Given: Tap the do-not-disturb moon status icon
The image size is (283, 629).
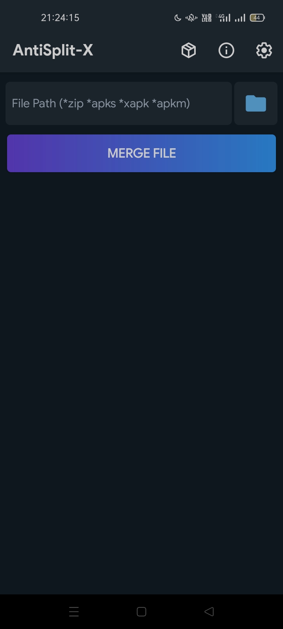Looking at the screenshot, I should (x=178, y=18).
